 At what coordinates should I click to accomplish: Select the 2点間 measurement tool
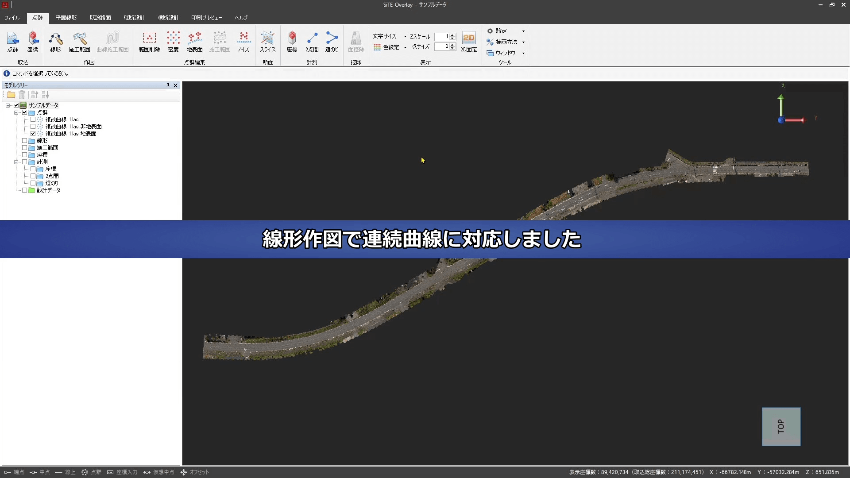coord(312,42)
